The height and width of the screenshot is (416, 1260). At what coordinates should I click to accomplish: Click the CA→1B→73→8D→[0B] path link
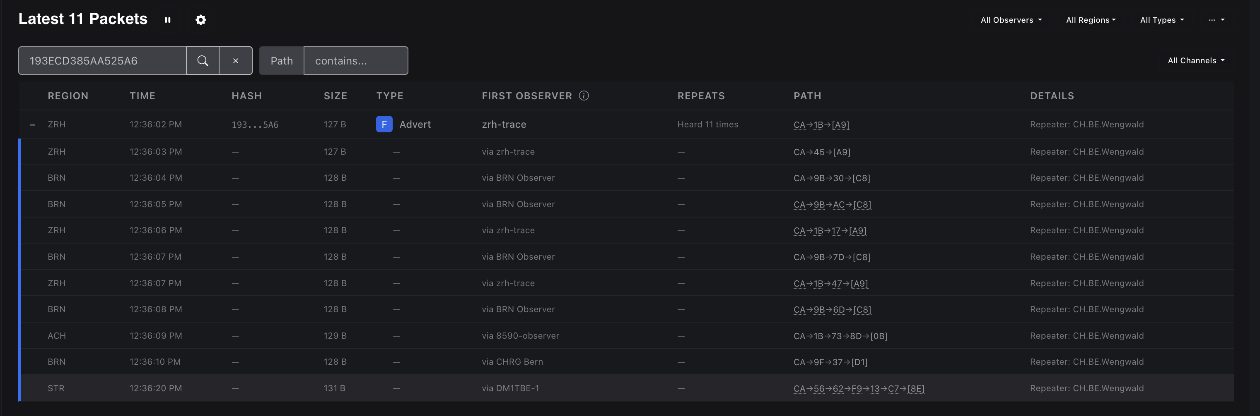click(x=840, y=336)
